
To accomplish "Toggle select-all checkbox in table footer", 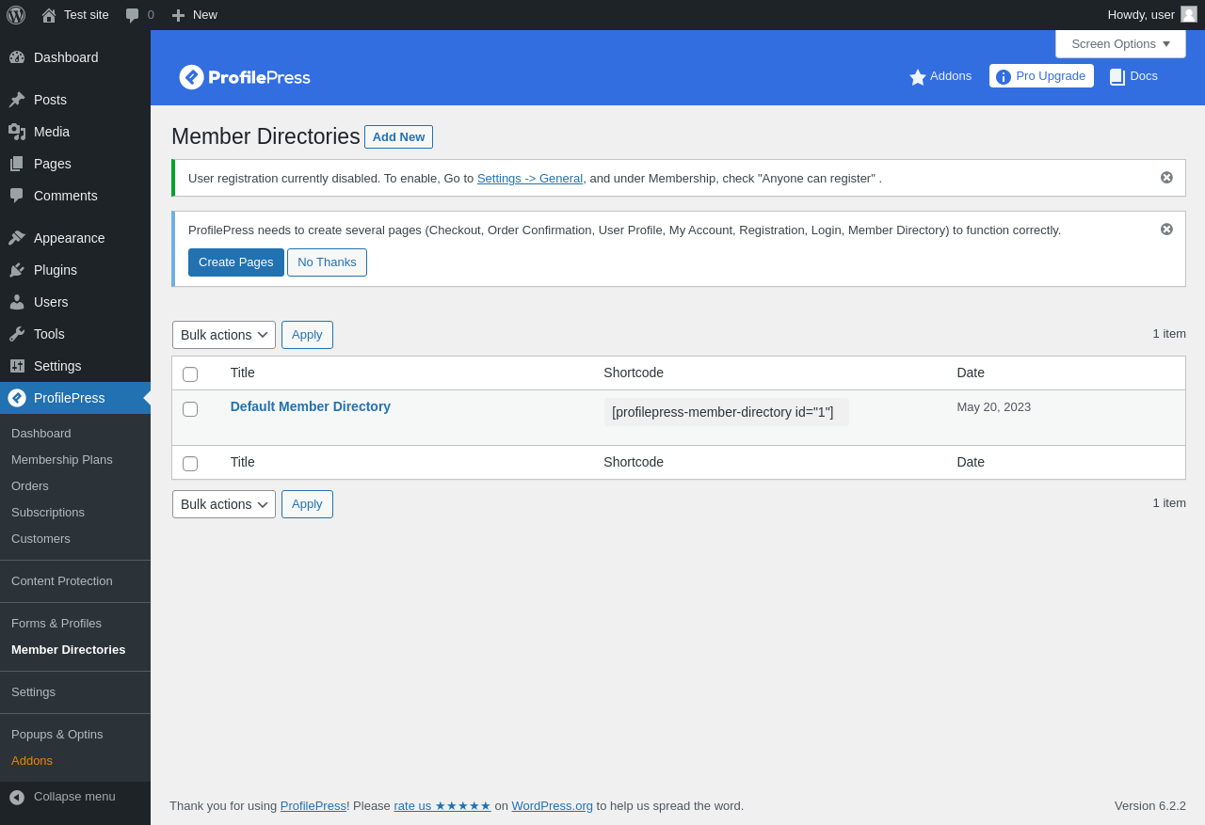I will [190, 464].
